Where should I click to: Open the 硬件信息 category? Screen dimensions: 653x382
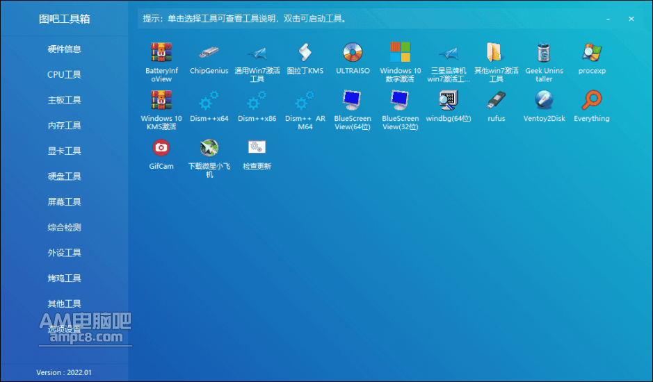pyautogui.click(x=64, y=49)
